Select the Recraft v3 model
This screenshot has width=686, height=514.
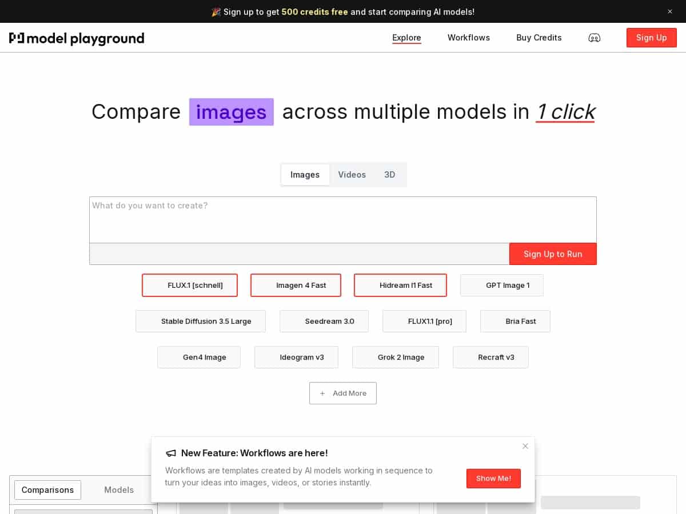point(490,357)
